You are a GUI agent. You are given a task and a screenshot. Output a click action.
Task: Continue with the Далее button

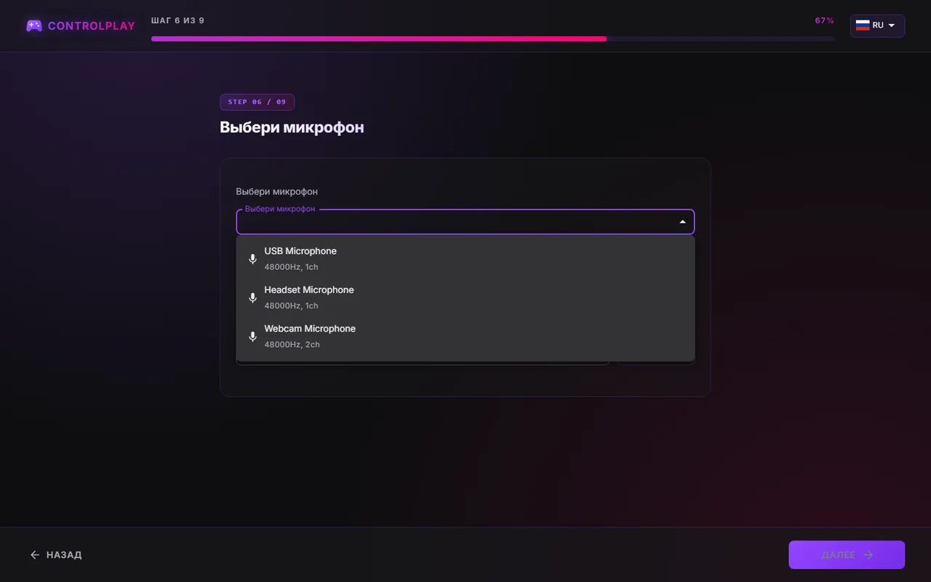(x=847, y=555)
